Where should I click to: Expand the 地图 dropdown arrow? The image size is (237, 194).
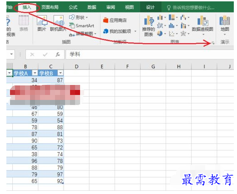pyautogui.click(x=225, y=35)
